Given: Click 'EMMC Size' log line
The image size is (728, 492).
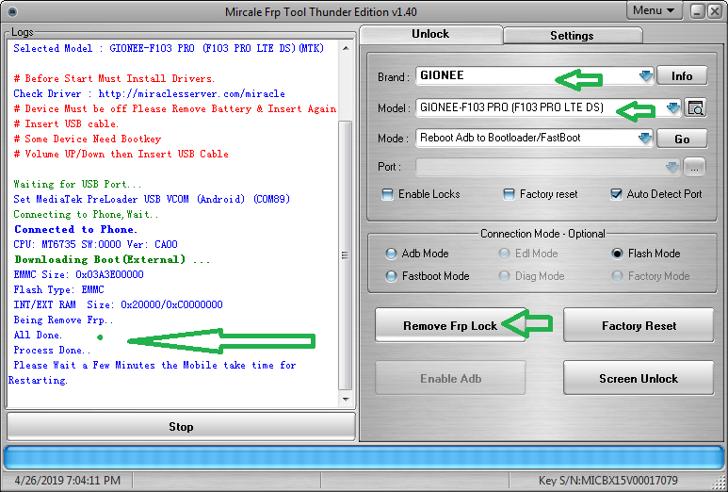Looking at the screenshot, I should click(78, 274).
